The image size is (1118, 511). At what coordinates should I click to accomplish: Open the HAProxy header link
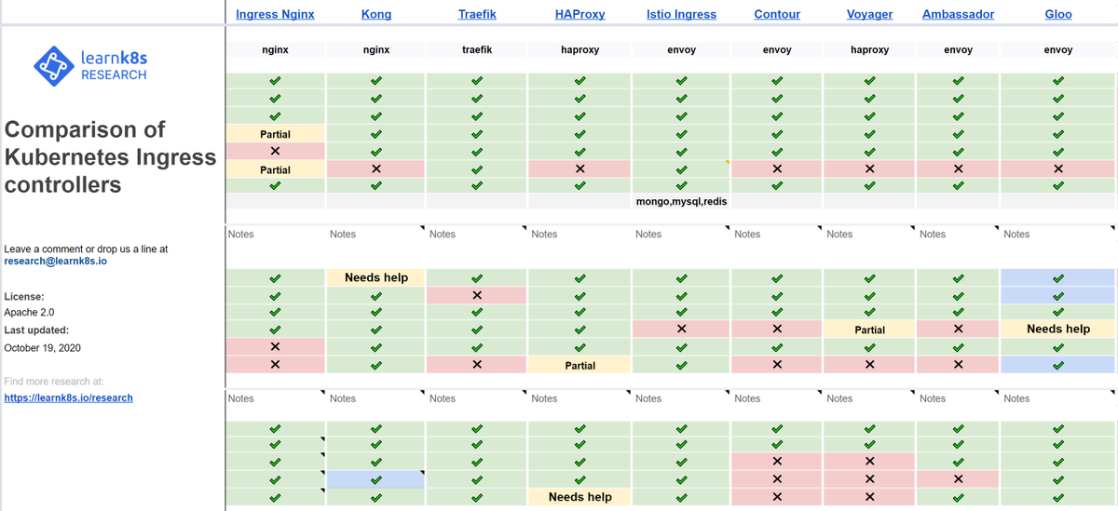[x=579, y=14]
